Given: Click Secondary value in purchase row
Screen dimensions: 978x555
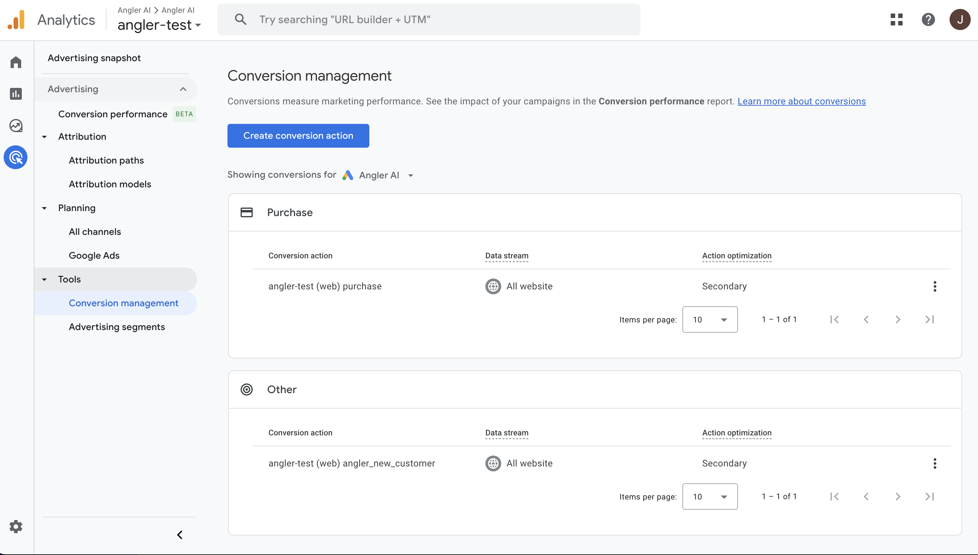Looking at the screenshot, I should [x=724, y=286].
